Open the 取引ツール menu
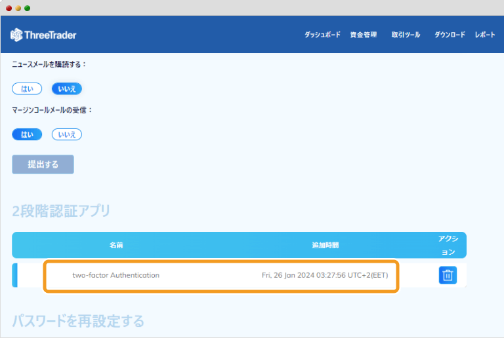This screenshot has width=504, height=338. tap(406, 35)
